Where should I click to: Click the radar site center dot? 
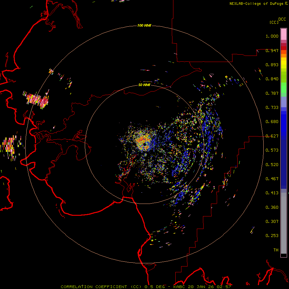pyautogui.click(x=145, y=144)
